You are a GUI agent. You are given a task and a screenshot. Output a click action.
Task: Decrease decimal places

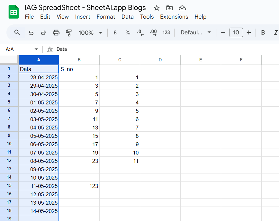(140, 32)
